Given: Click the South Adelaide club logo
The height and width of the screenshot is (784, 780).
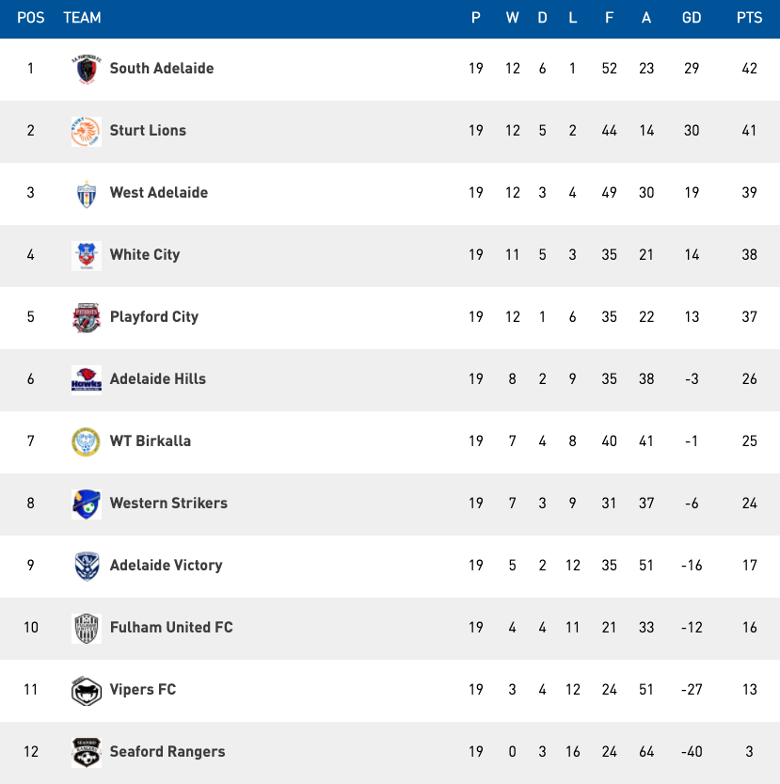Looking at the screenshot, I should coord(86,69).
